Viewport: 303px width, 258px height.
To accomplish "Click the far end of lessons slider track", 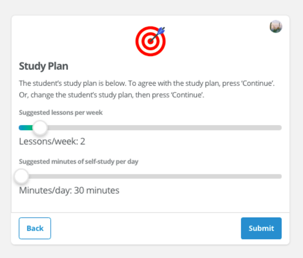I will pos(279,127).
